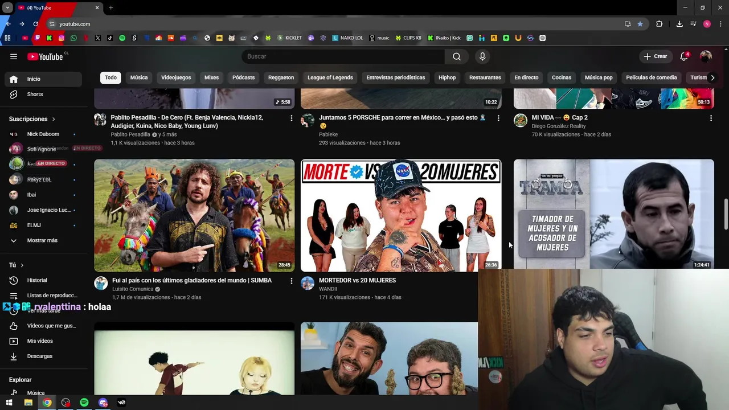
Task: Open Videos que me gustan
Action: pos(43,326)
